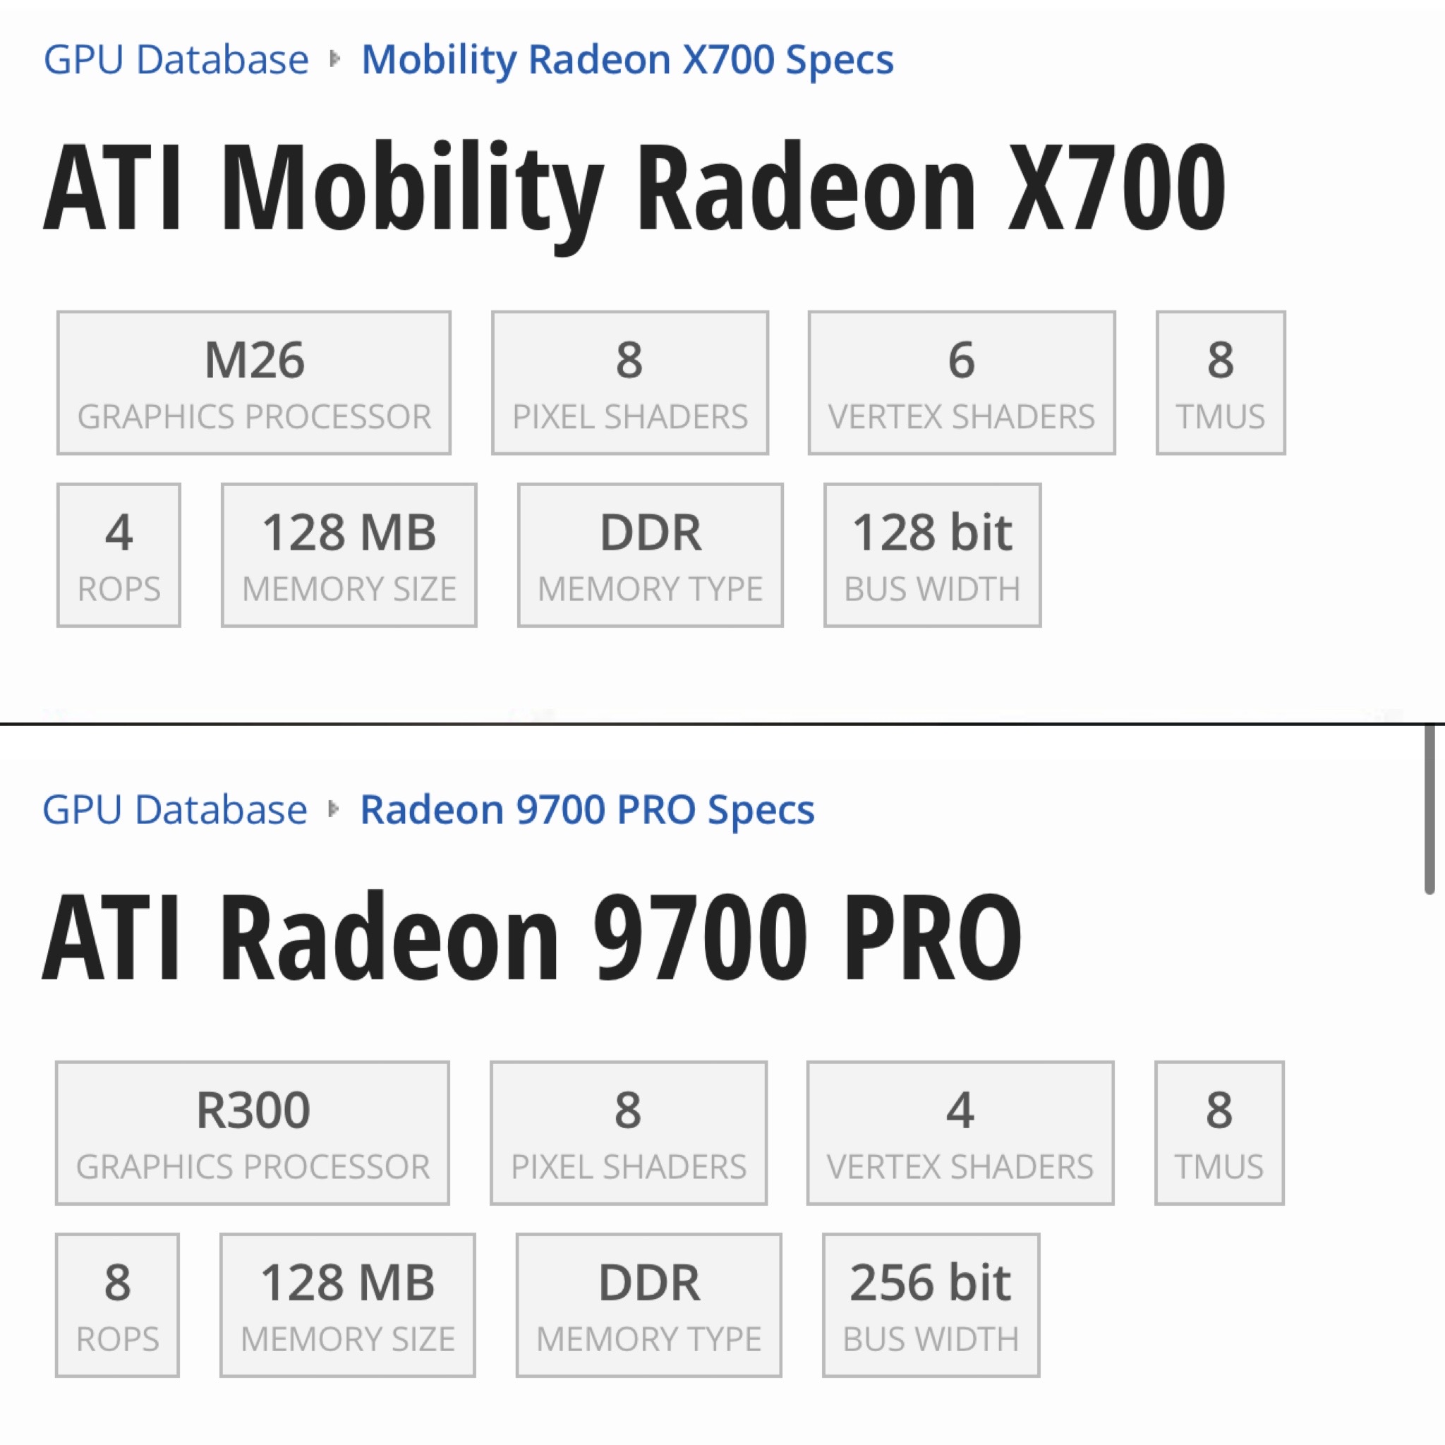This screenshot has width=1445, height=1445.
Task: Click the 8 ROPs spec box
Action: 117,1305
